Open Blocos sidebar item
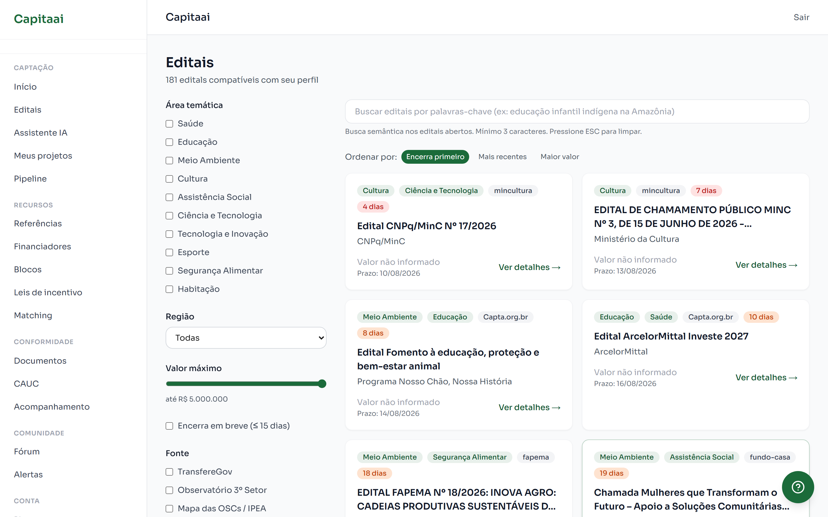Screen dimensions: 828x517 (28, 269)
